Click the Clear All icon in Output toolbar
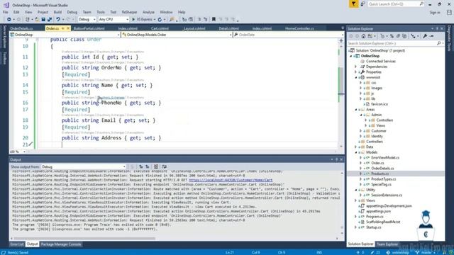This screenshot has width=454, height=255. (156, 167)
